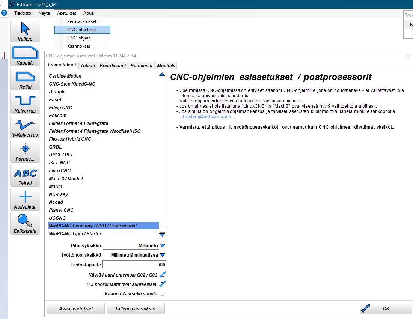Choose Perusasetukset from the menu
The width and height of the screenshot is (413, 319).
(x=83, y=21)
